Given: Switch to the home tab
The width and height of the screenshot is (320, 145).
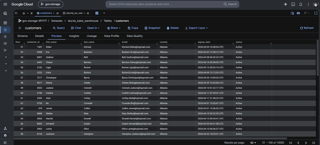Looking at the screenshot, I should tap(24, 13).
